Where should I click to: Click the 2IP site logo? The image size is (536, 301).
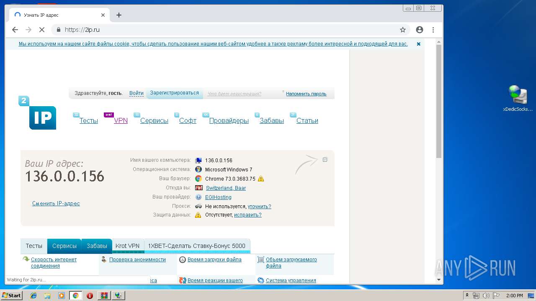(x=37, y=113)
